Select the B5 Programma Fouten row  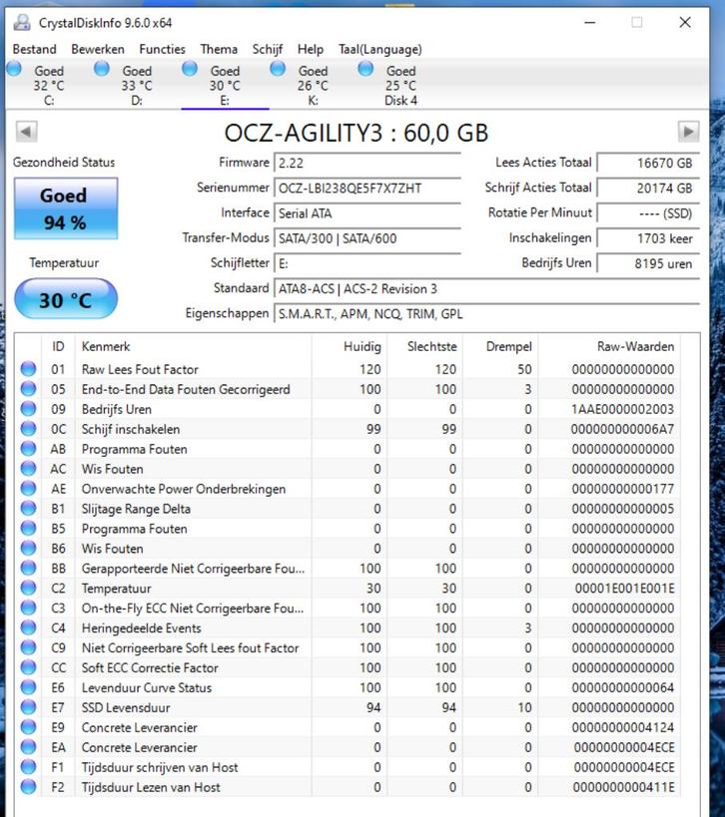[x=348, y=529]
